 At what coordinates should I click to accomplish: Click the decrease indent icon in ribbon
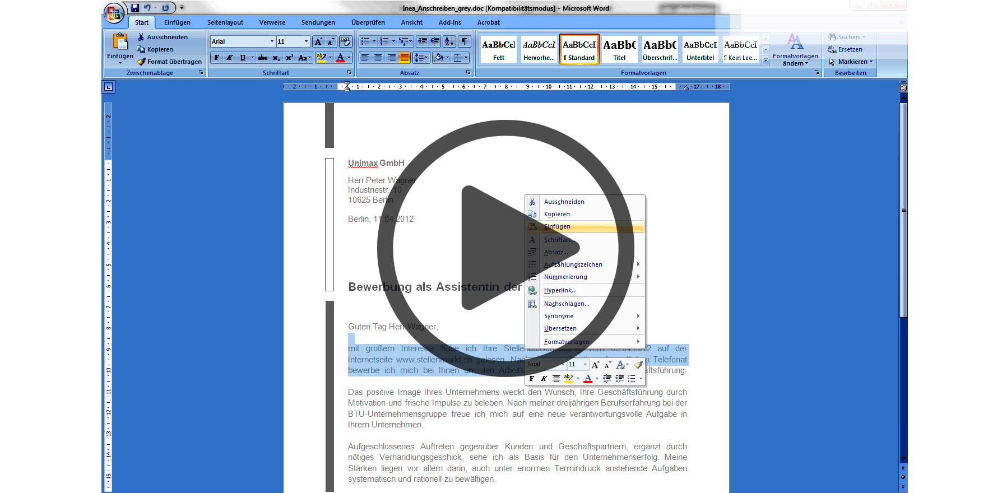click(x=422, y=41)
